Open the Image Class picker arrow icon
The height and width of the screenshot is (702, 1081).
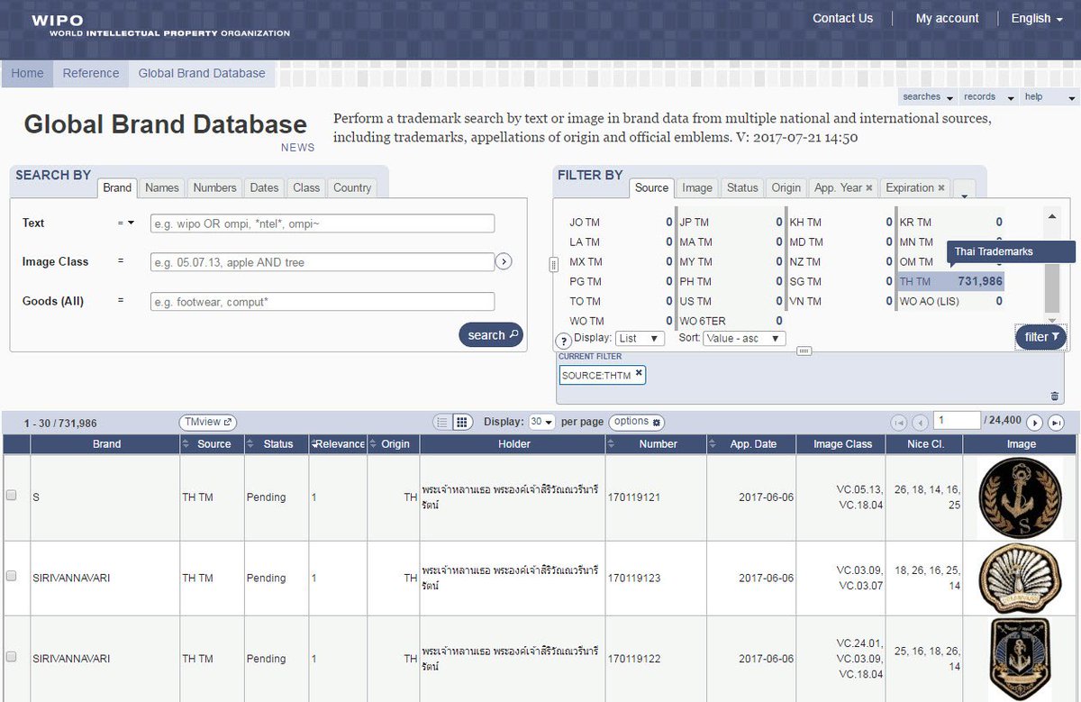504,261
